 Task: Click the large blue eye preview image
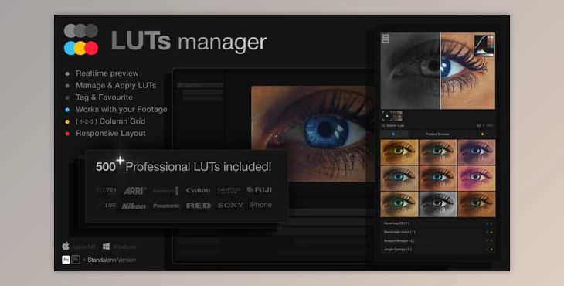[313, 134]
